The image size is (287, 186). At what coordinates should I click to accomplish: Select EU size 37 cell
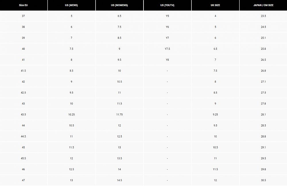click(x=23, y=16)
